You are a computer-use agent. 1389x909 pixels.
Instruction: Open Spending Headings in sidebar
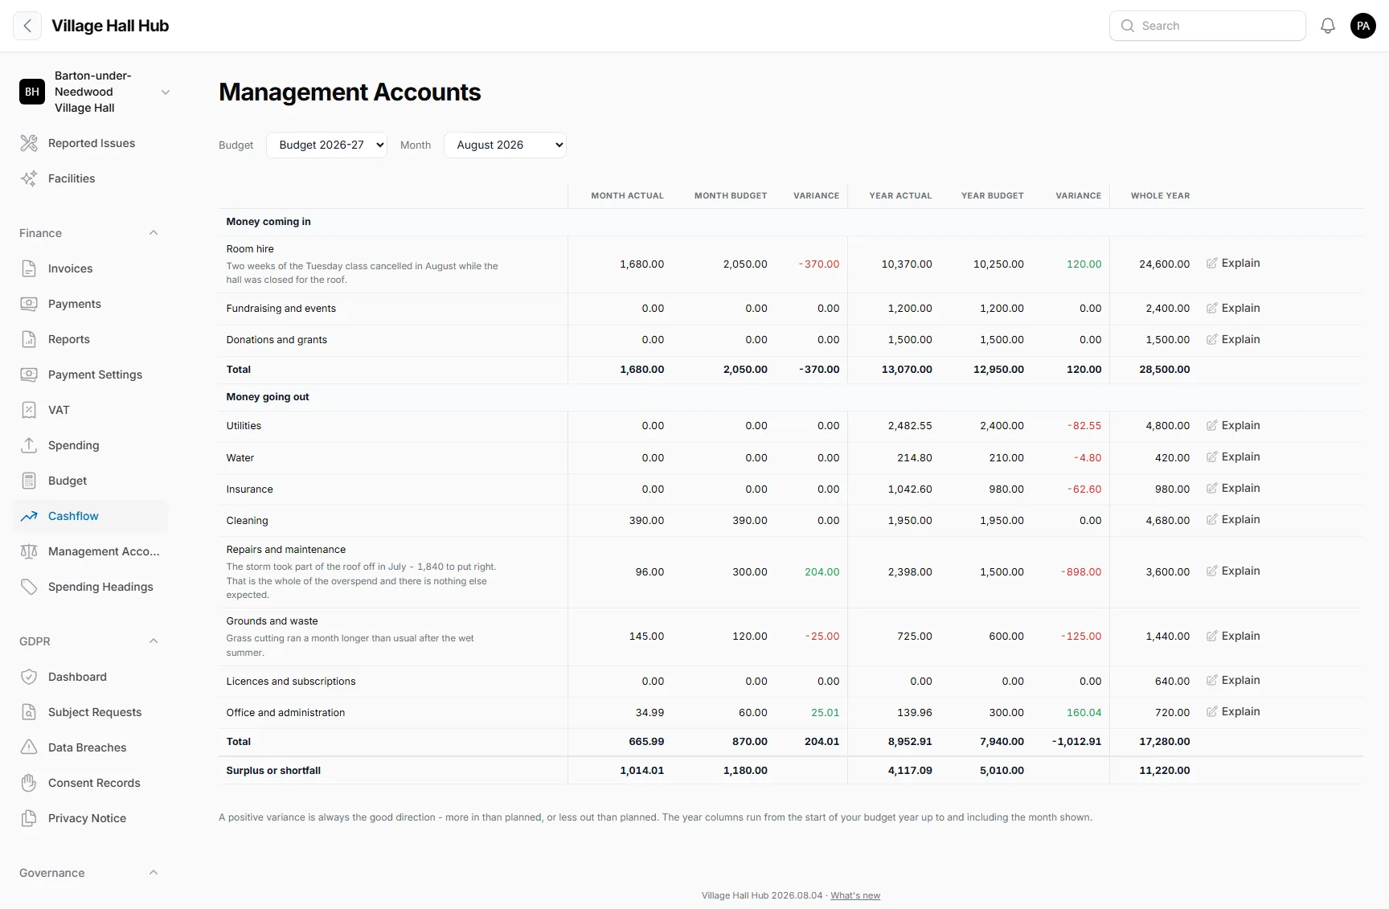(x=90, y=587)
